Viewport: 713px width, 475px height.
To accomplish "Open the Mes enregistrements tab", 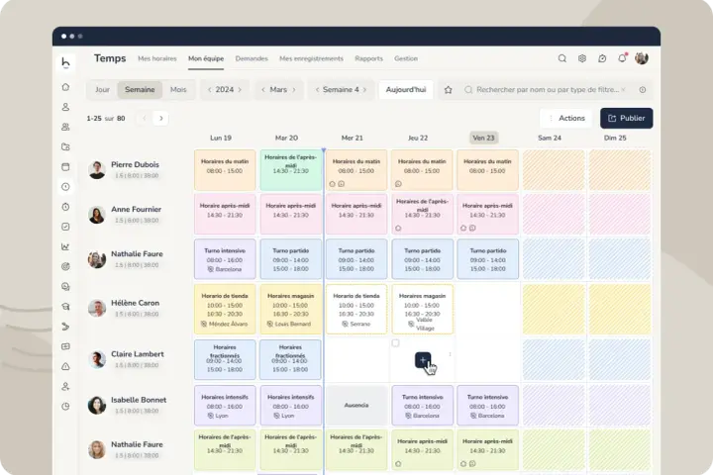I will (x=311, y=58).
